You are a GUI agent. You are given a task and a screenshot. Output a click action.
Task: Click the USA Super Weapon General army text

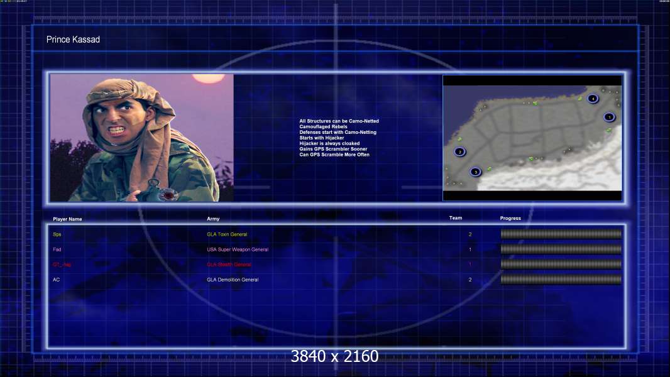[238, 249]
